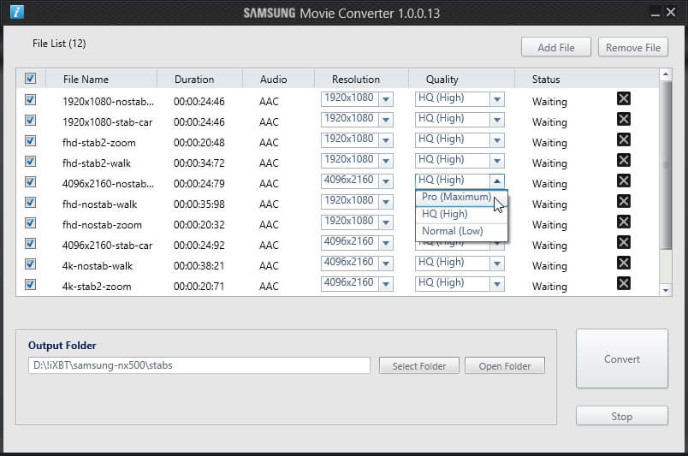Screen dimensions: 688x456
Task: Deselect the 4096x2160-nostab file checkbox
Action: [x=30, y=181]
